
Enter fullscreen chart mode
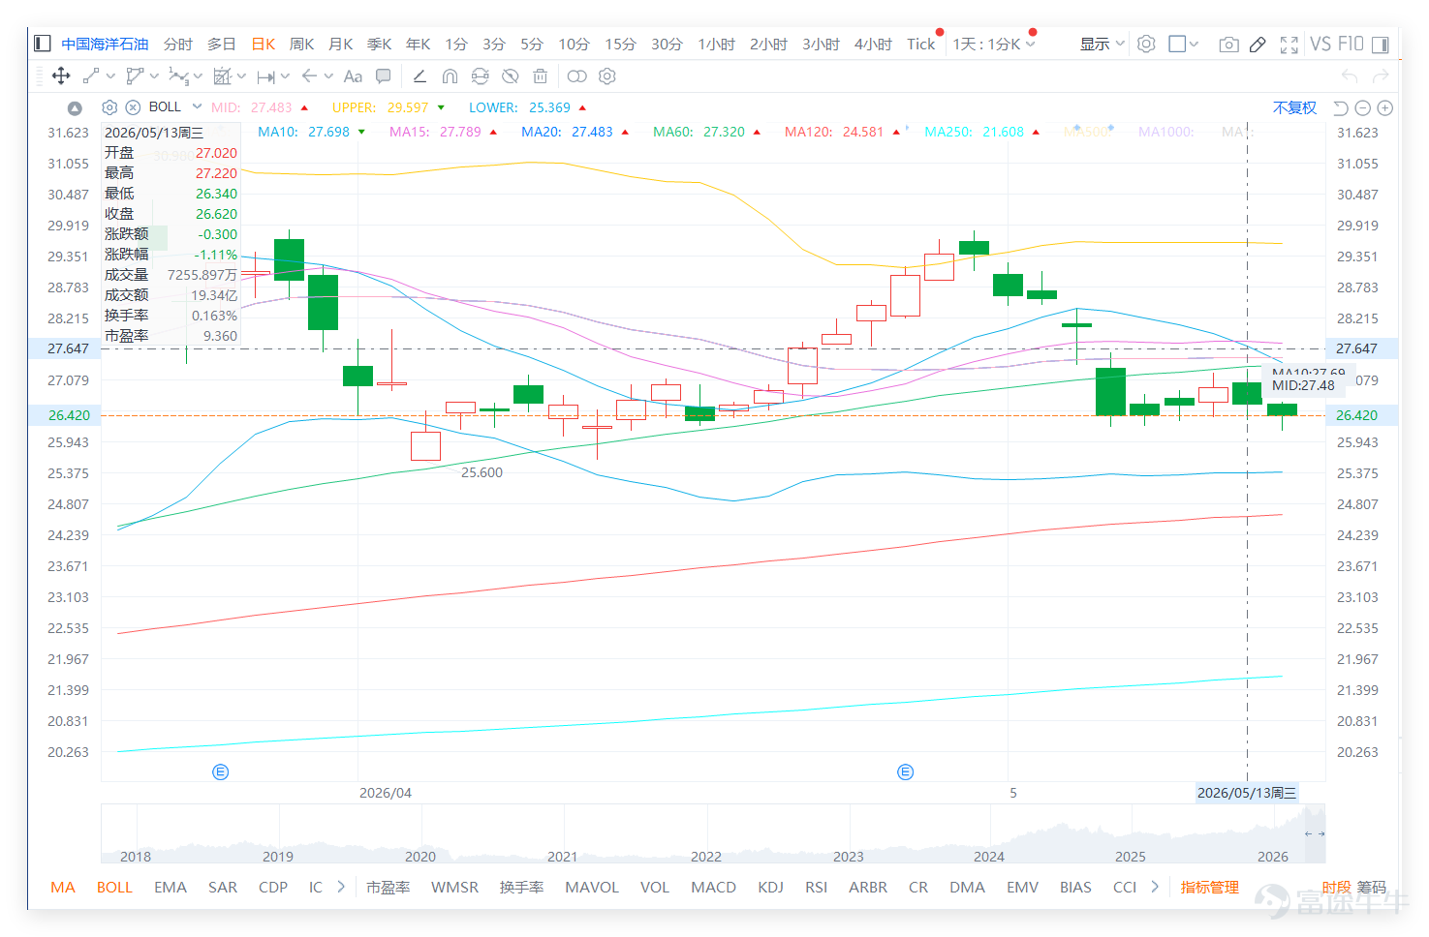(x=1289, y=45)
